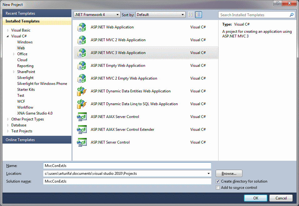Select the Silverlight category
299x206 pixels.
[x=25, y=78]
